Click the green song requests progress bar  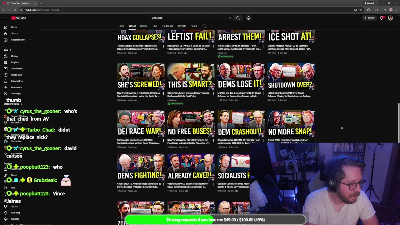point(215,220)
